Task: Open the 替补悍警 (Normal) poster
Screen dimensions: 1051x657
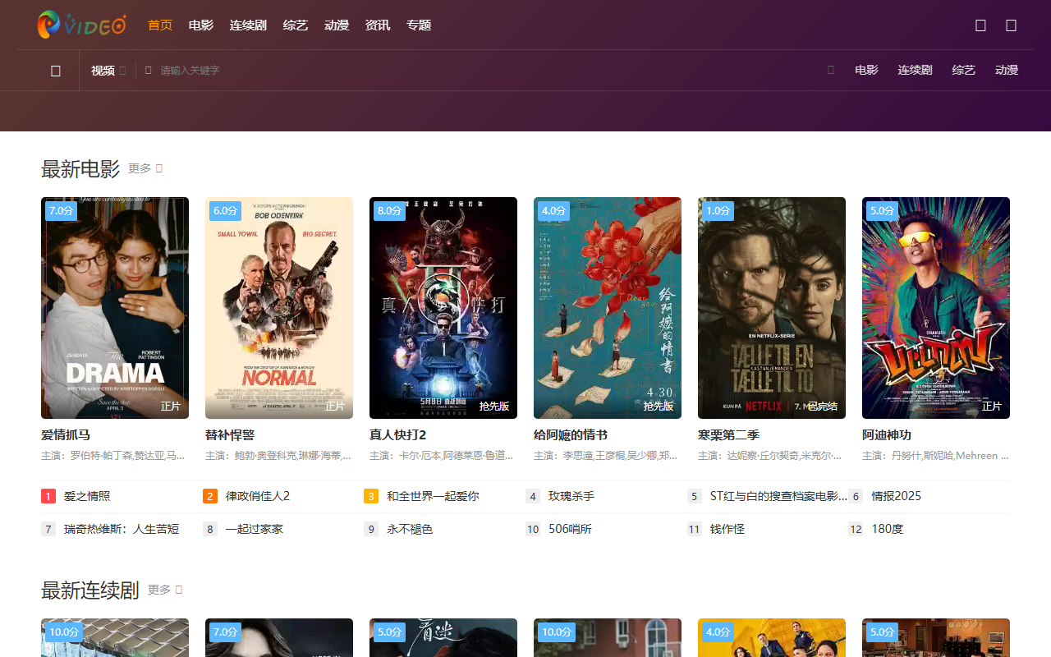Action: 279,308
